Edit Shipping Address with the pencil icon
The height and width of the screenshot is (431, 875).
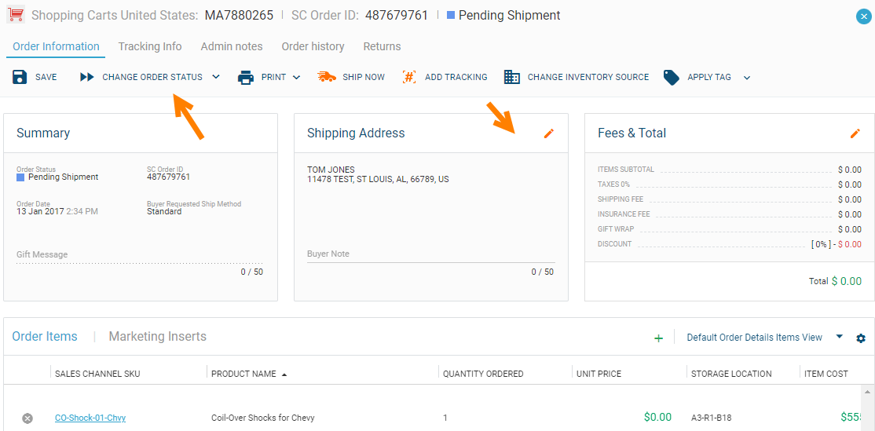pyautogui.click(x=549, y=133)
